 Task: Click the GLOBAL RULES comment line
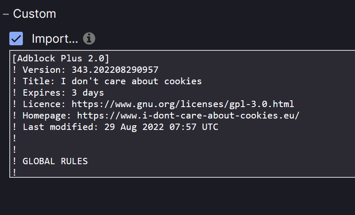tap(55, 161)
